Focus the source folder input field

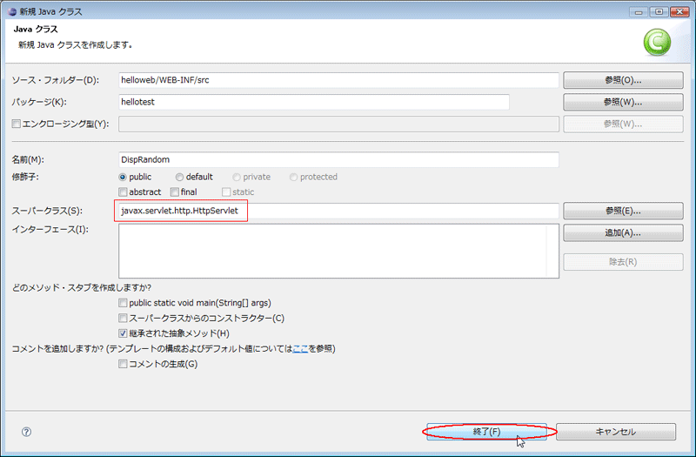click(x=338, y=80)
